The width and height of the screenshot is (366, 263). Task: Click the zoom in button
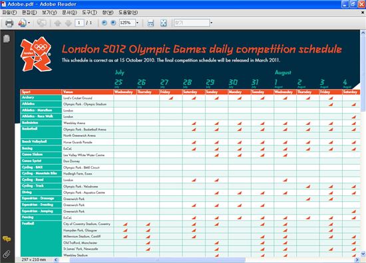coord(113,23)
